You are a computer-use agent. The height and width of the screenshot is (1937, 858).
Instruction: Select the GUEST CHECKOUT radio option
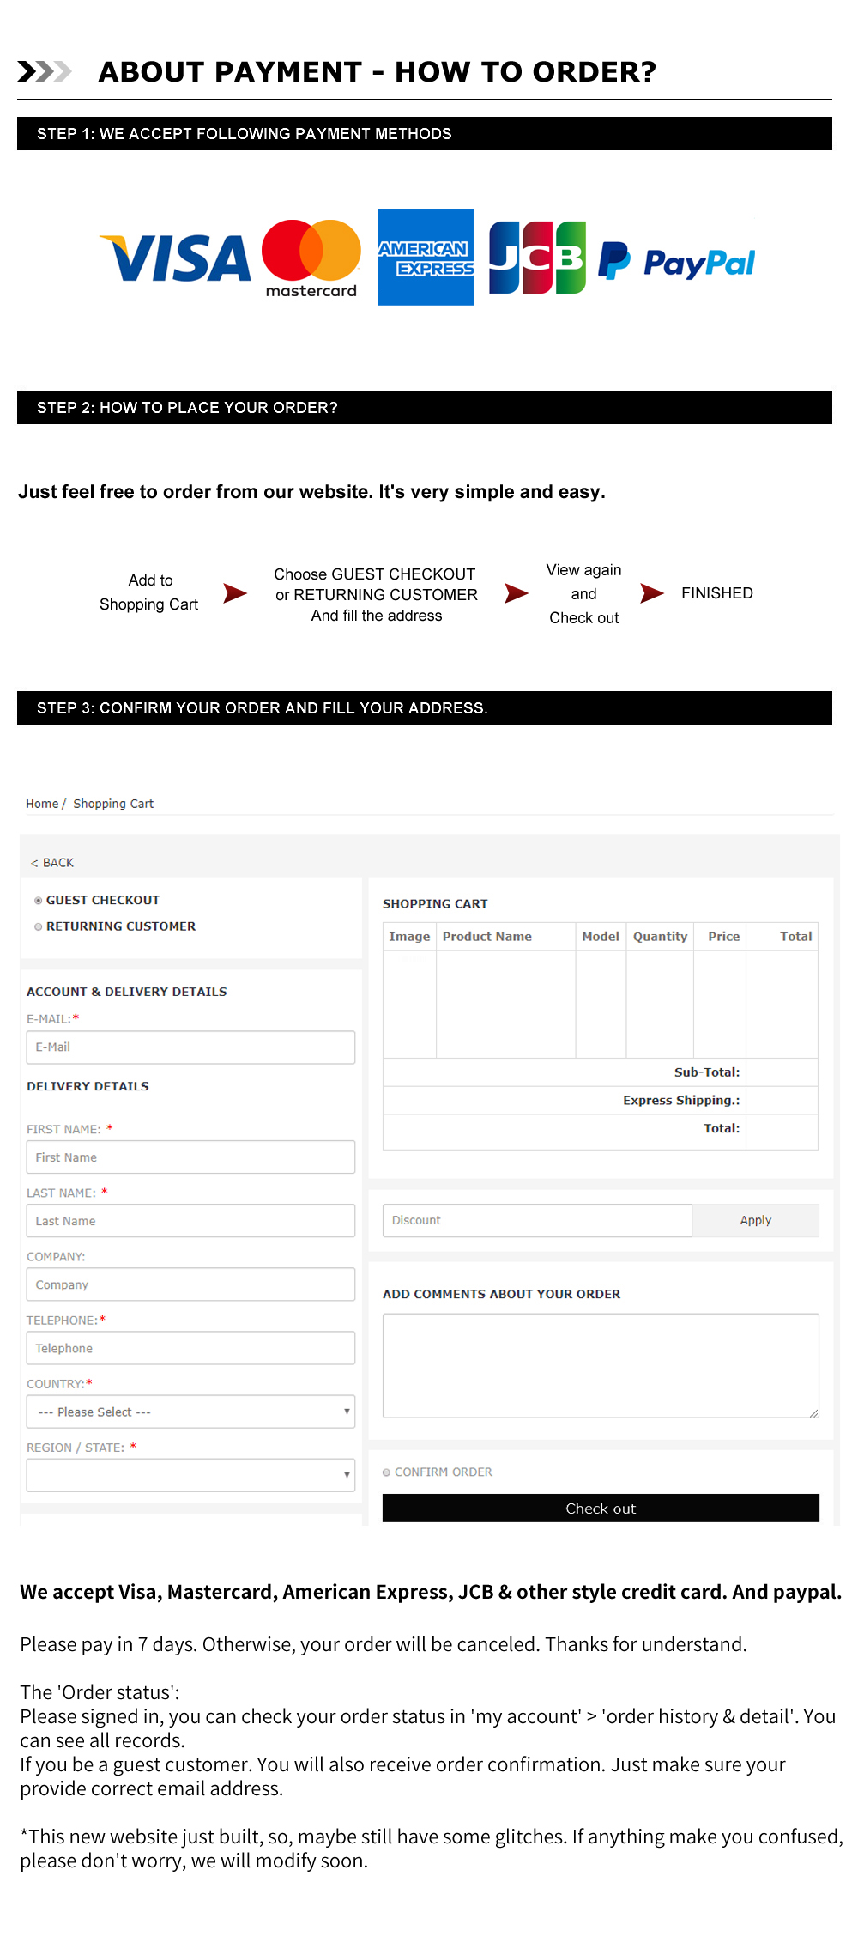coord(38,901)
